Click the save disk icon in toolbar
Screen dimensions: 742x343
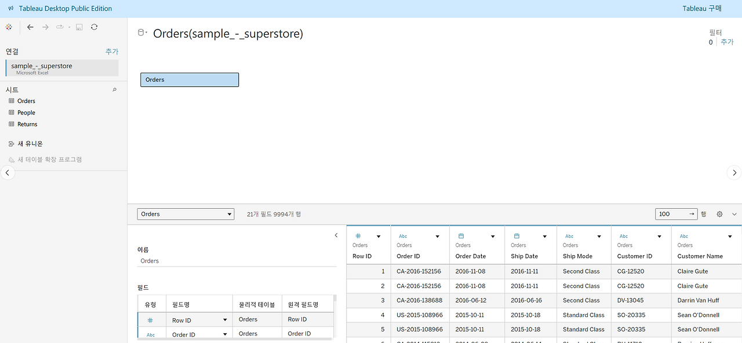pyautogui.click(x=79, y=27)
